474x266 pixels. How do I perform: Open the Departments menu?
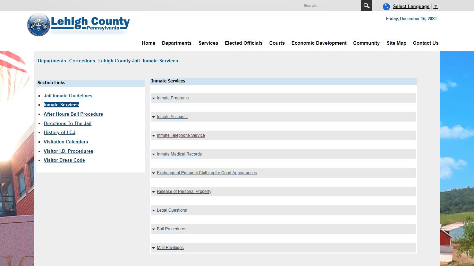tap(177, 43)
